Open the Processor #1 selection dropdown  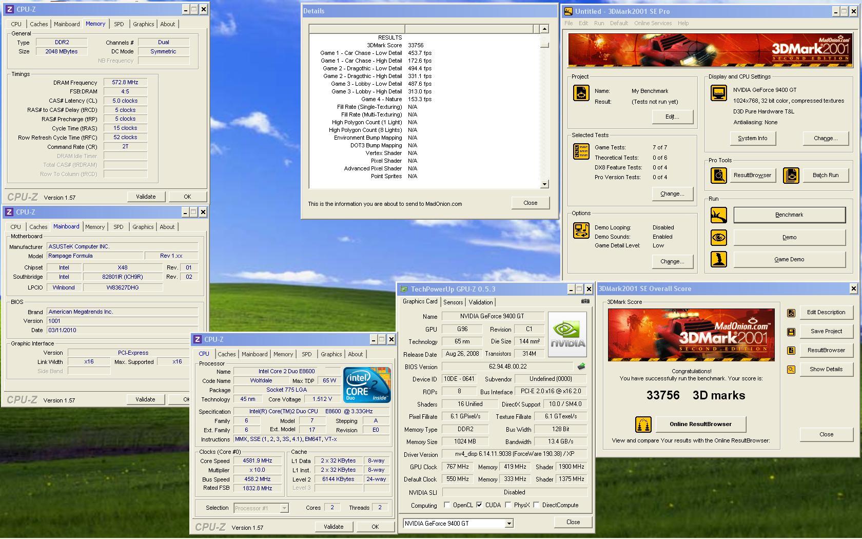pyautogui.click(x=284, y=508)
